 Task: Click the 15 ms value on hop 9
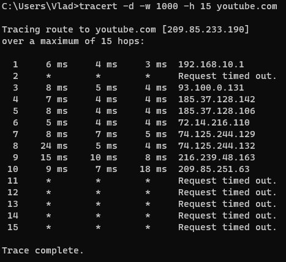point(54,157)
